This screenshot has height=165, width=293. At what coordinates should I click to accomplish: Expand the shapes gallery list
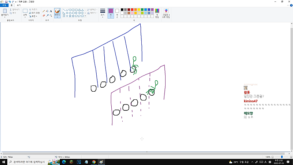click(x=85, y=16)
